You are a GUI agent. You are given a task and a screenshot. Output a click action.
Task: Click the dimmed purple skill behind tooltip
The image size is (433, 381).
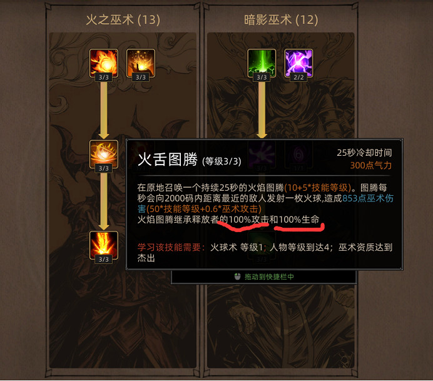click(262, 154)
